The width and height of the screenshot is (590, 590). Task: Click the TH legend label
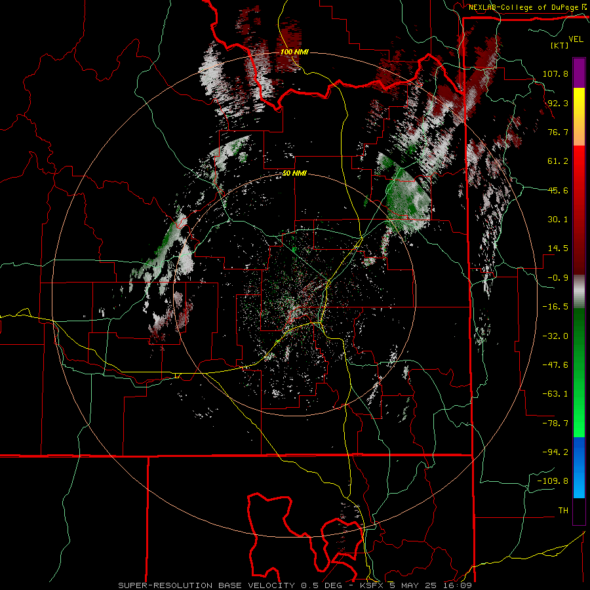(x=563, y=511)
